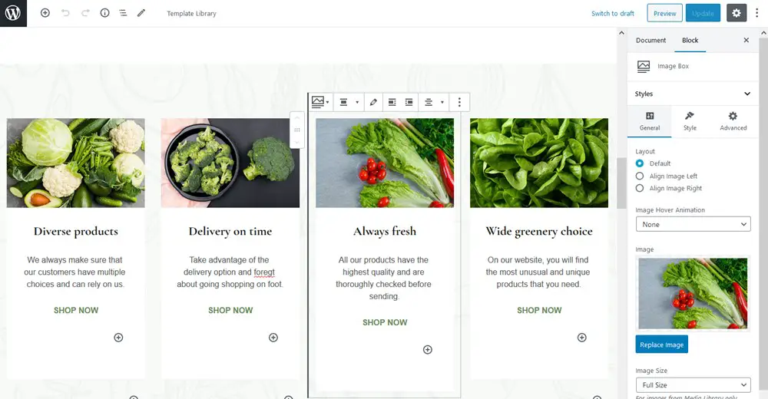Open the Style settings tab
The image size is (768, 399).
pyautogui.click(x=690, y=121)
